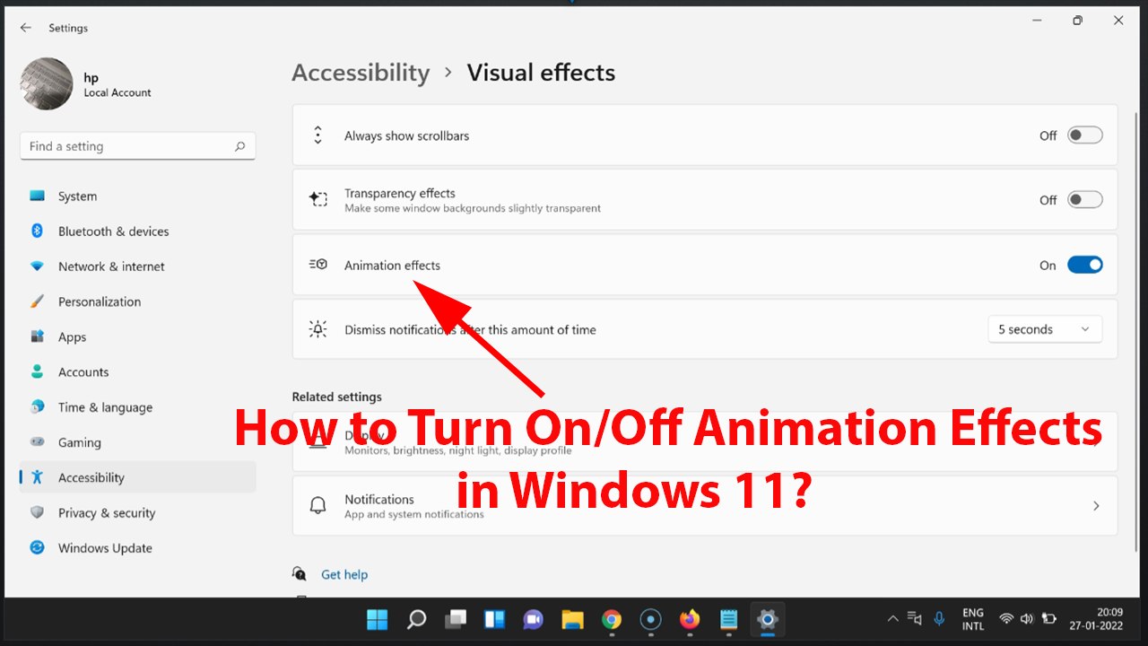Open the 5 seconds notification duration dropdown
Image resolution: width=1148 pixels, height=646 pixels.
(x=1045, y=329)
